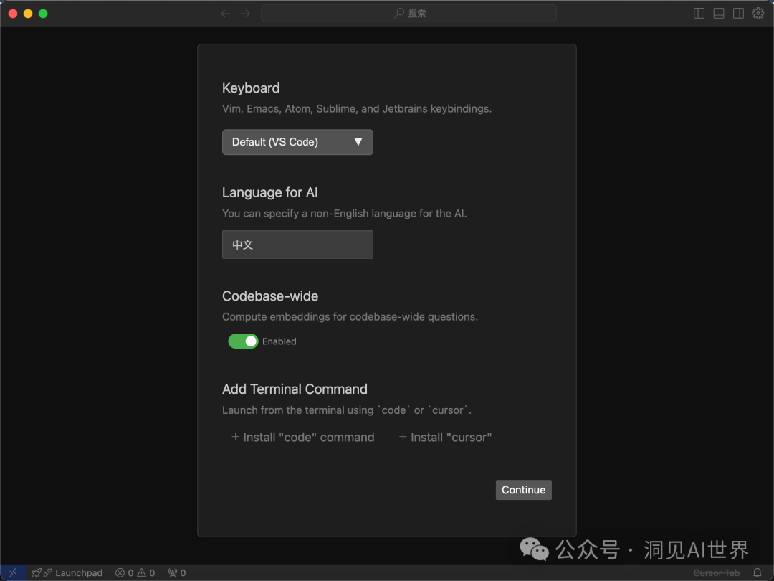The width and height of the screenshot is (774, 581).
Task: Click the top search bar
Action: 408,14
